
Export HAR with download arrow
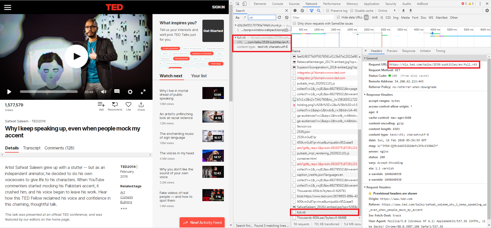click(411, 10)
